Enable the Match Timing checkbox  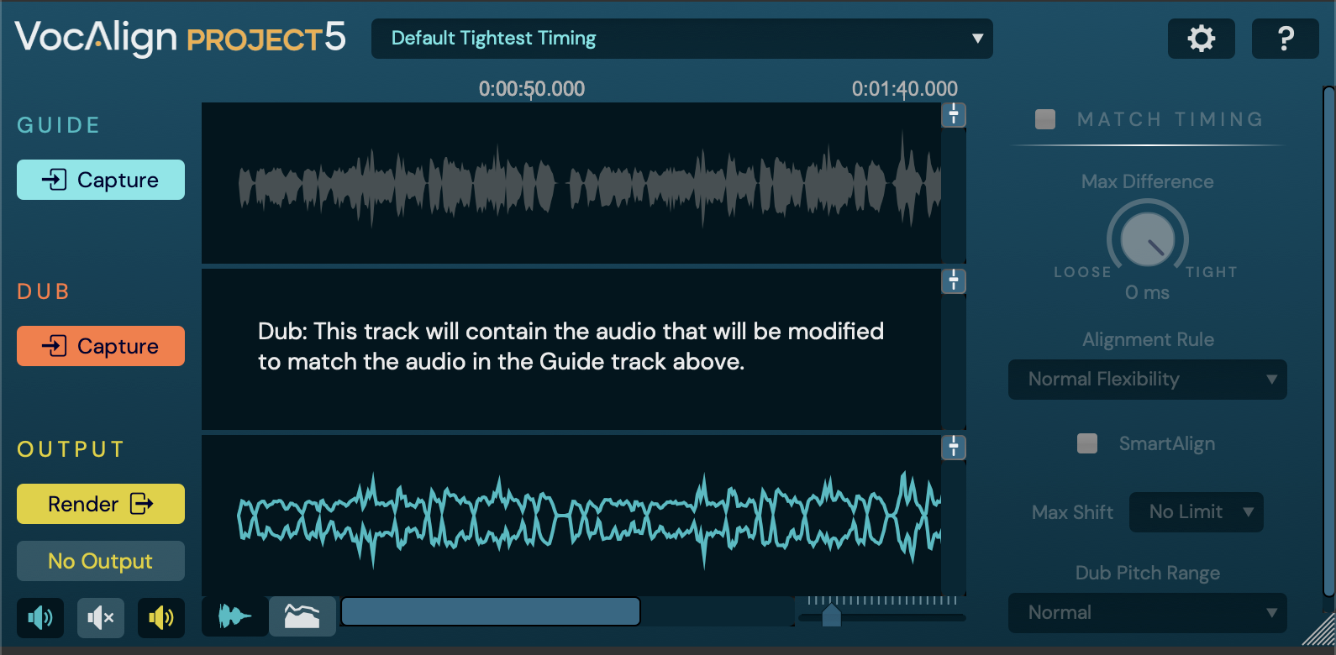pyautogui.click(x=1045, y=119)
